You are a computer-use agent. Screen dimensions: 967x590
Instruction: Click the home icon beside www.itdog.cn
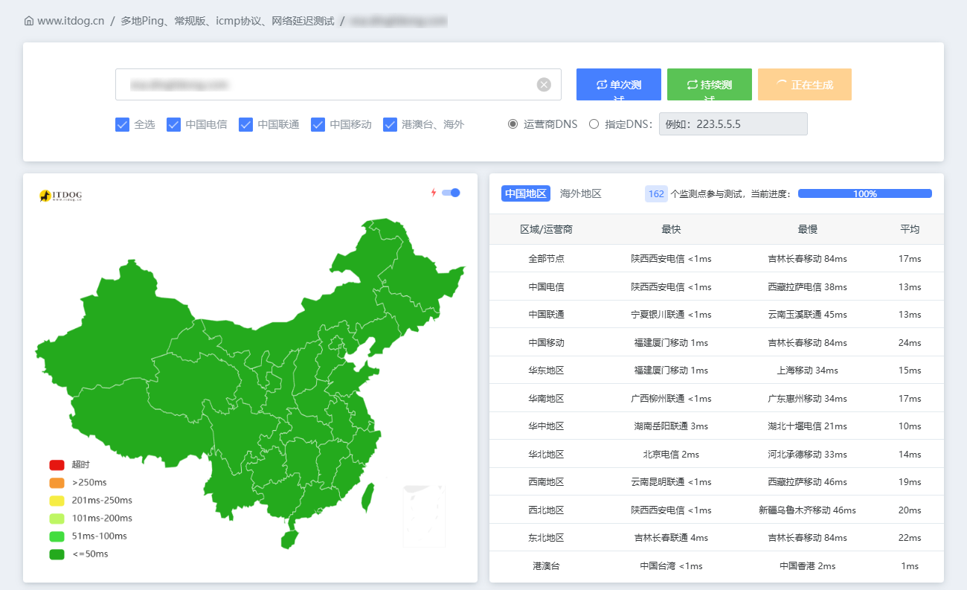[x=29, y=21]
